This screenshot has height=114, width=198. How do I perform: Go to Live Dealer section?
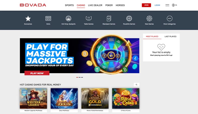pyautogui.click(x=95, y=5)
